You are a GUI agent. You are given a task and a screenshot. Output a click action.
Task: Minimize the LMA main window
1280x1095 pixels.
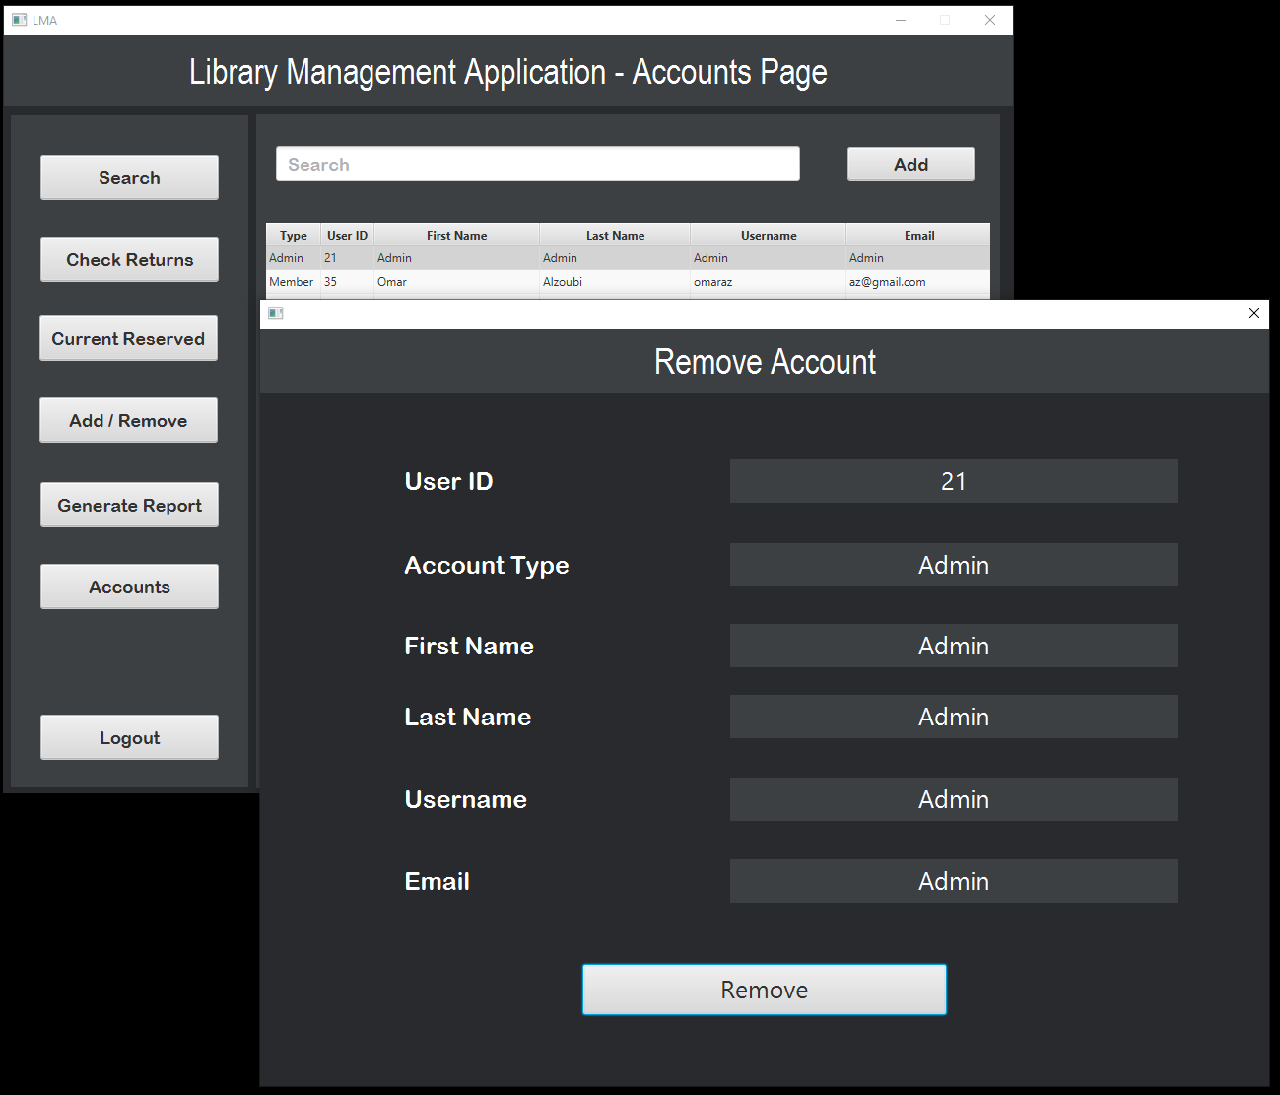[901, 20]
